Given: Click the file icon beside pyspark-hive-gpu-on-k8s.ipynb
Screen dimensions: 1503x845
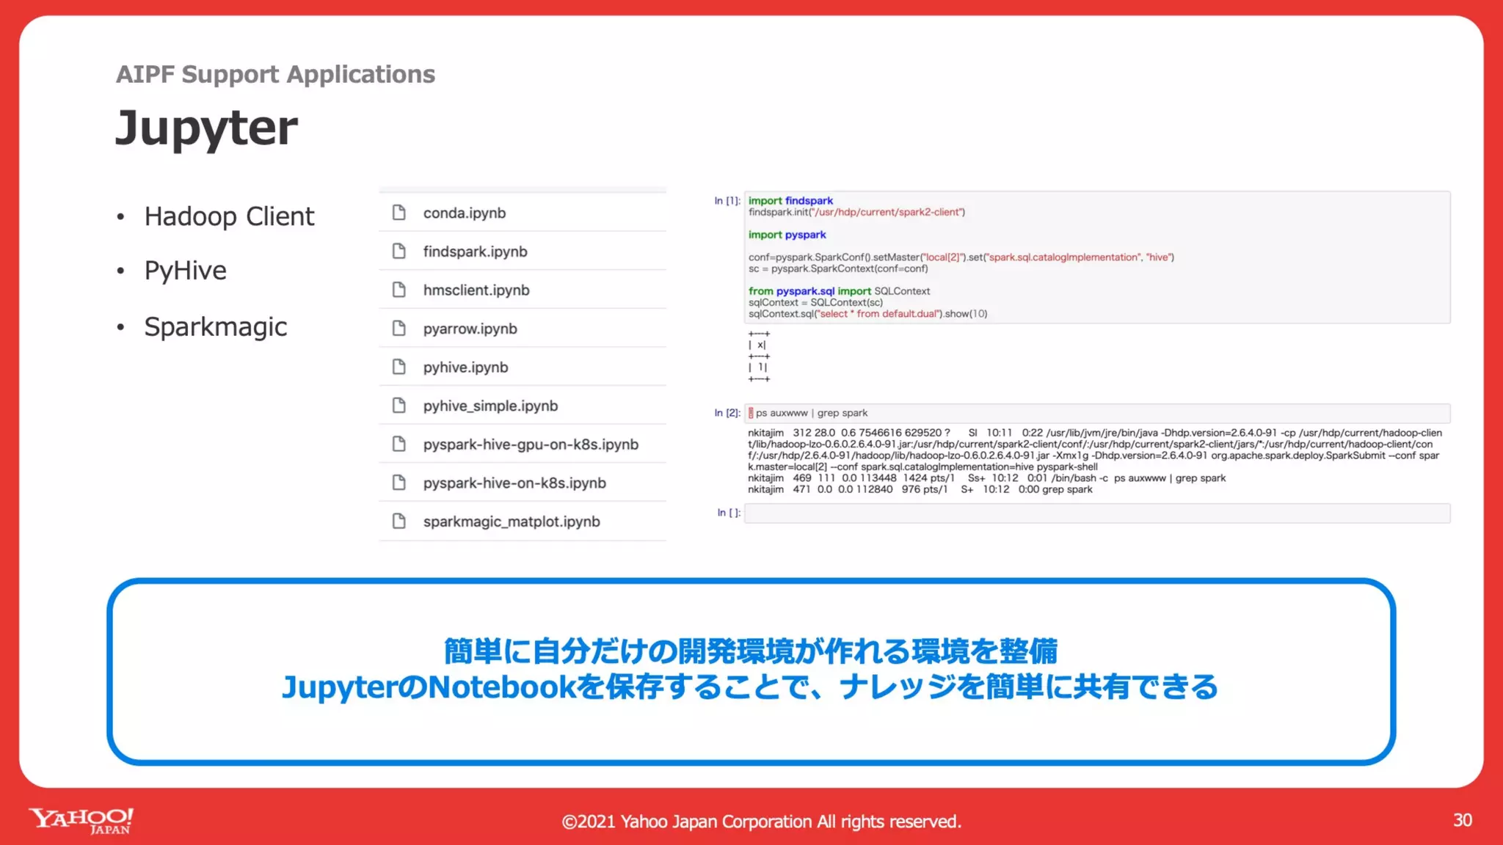Looking at the screenshot, I should click(399, 445).
